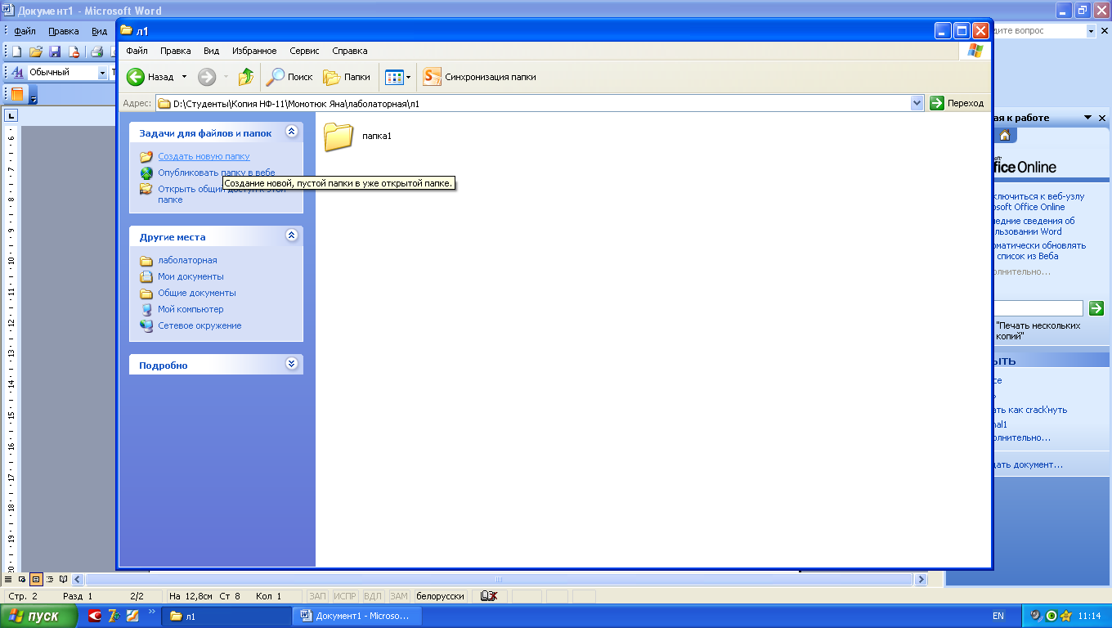Go up one folder level icon
The height and width of the screenshot is (628, 1112).
(246, 77)
